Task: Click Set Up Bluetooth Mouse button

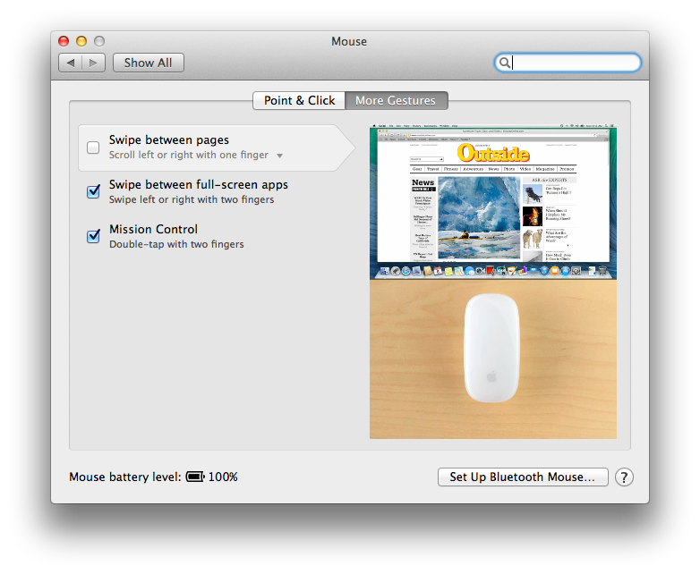Action: coord(523,477)
